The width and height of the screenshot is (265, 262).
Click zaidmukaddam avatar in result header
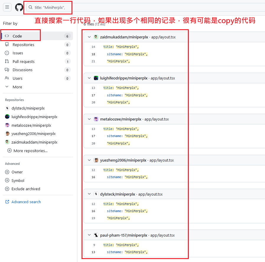click(x=96, y=37)
